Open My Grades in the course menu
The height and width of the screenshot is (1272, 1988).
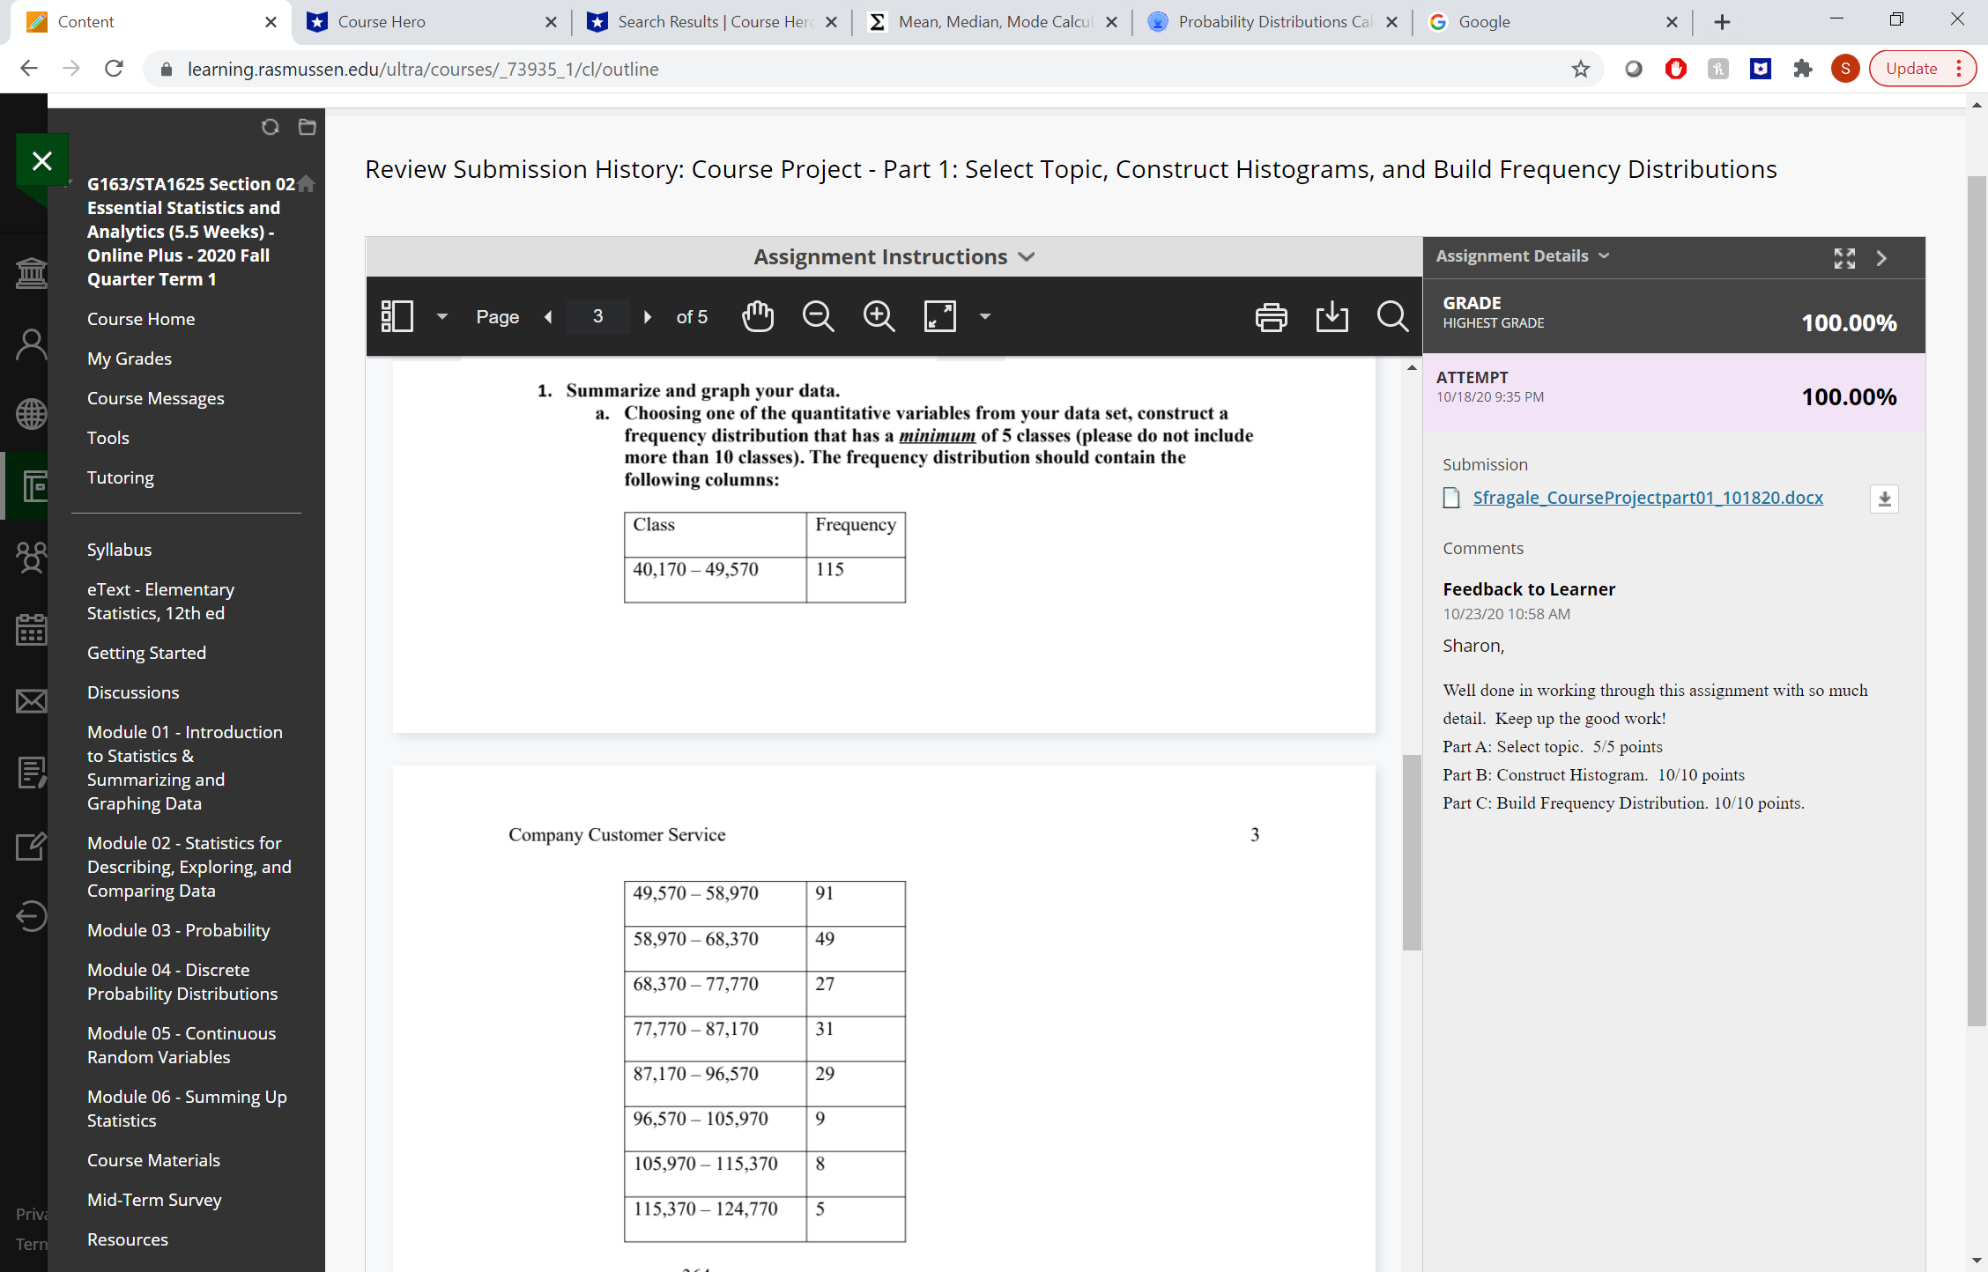[x=129, y=358]
